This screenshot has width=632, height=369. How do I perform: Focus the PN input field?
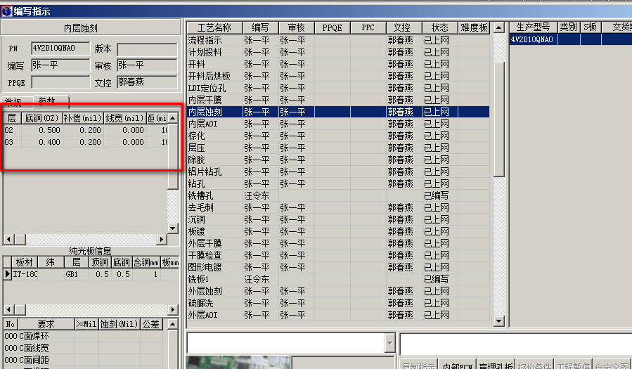60,48
